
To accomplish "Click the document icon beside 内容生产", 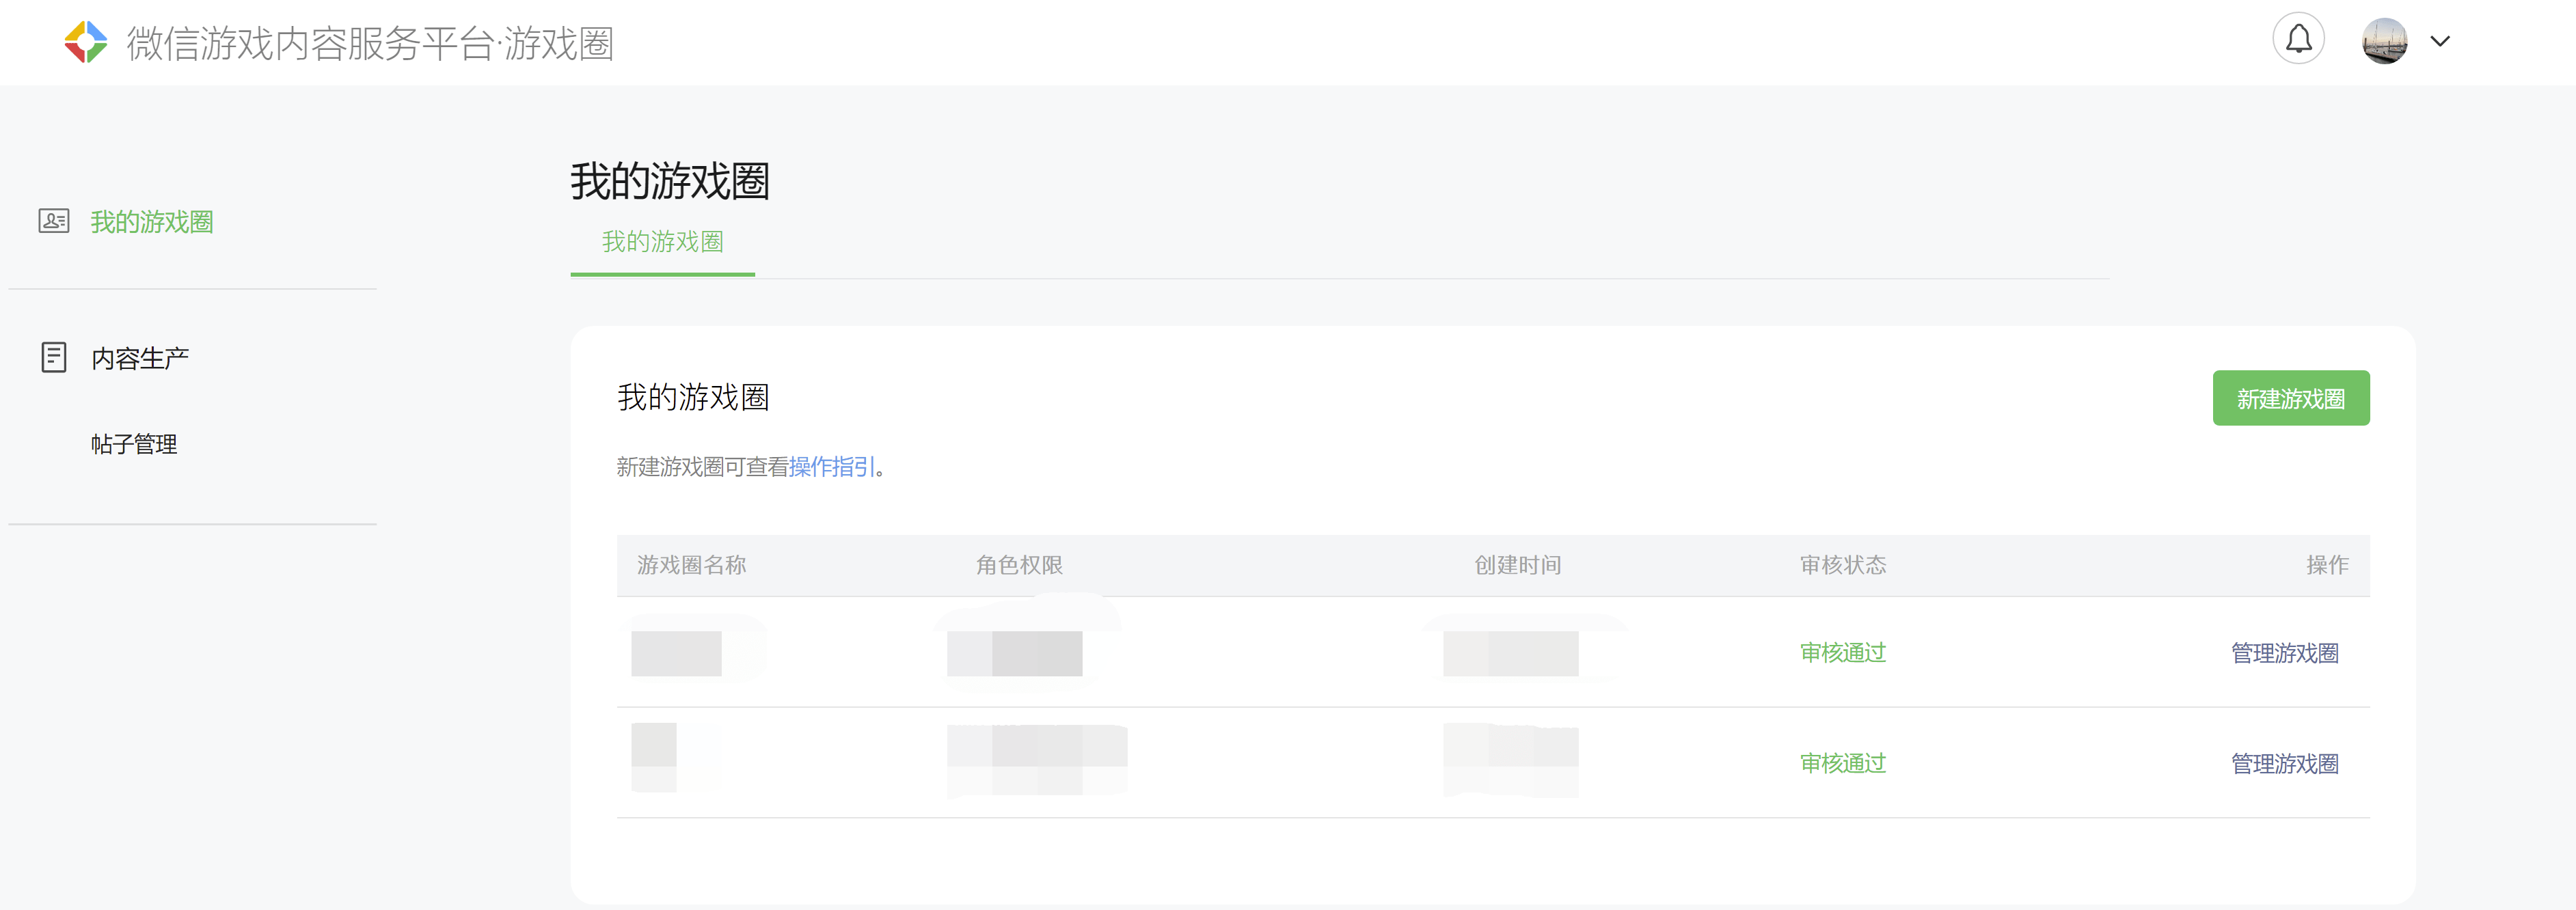I will click(54, 357).
